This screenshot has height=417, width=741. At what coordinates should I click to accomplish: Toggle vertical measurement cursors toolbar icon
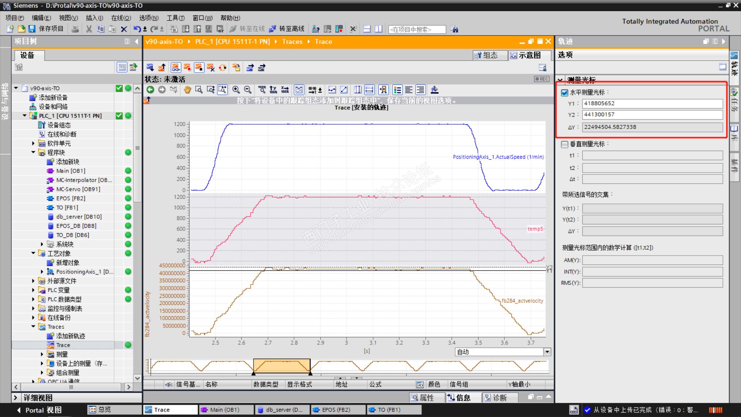pyautogui.click(x=358, y=90)
